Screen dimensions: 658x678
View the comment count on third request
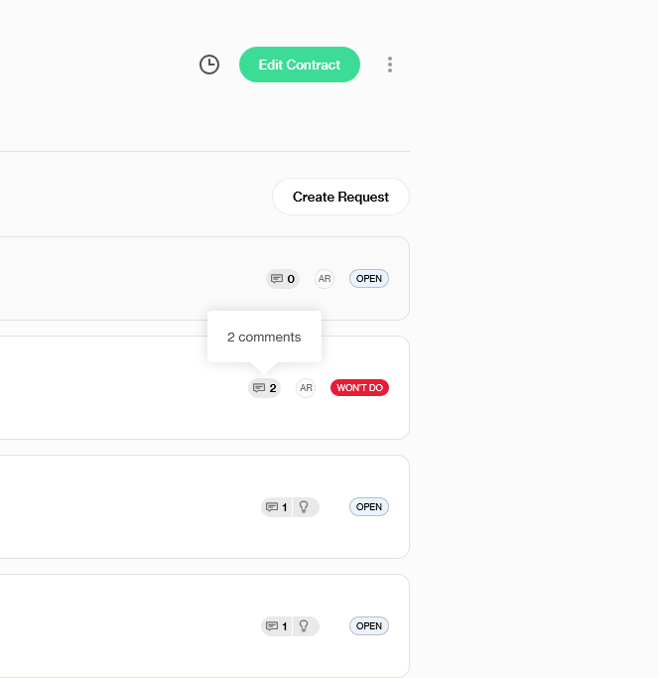pyautogui.click(x=277, y=507)
